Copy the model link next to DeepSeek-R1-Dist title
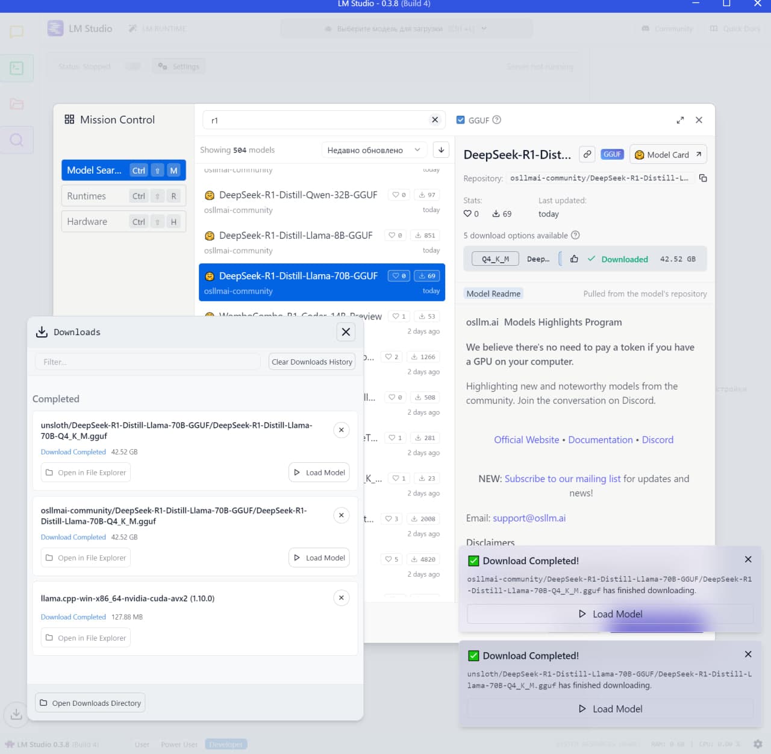This screenshot has height=754, width=771. click(587, 154)
